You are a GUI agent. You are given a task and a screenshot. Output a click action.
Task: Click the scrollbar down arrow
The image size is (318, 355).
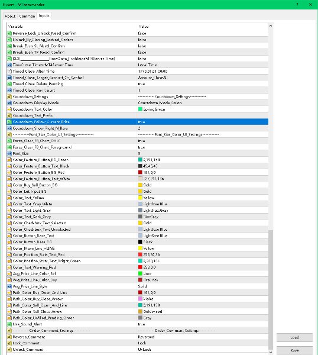pos(271,352)
